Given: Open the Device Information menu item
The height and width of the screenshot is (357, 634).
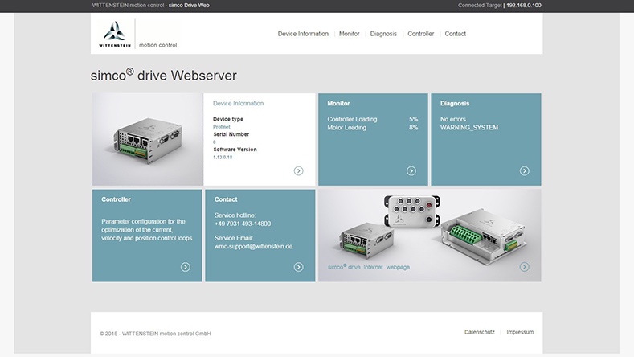Looking at the screenshot, I should (303, 34).
